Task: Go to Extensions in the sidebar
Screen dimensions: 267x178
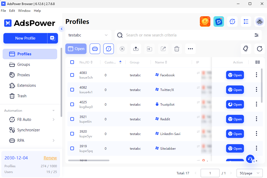Action: tap(30, 85)
